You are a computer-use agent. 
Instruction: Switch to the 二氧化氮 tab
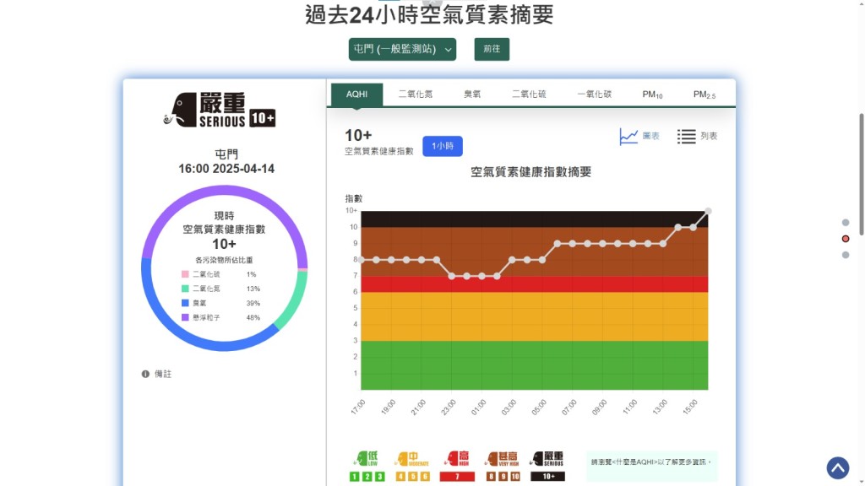pos(415,94)
